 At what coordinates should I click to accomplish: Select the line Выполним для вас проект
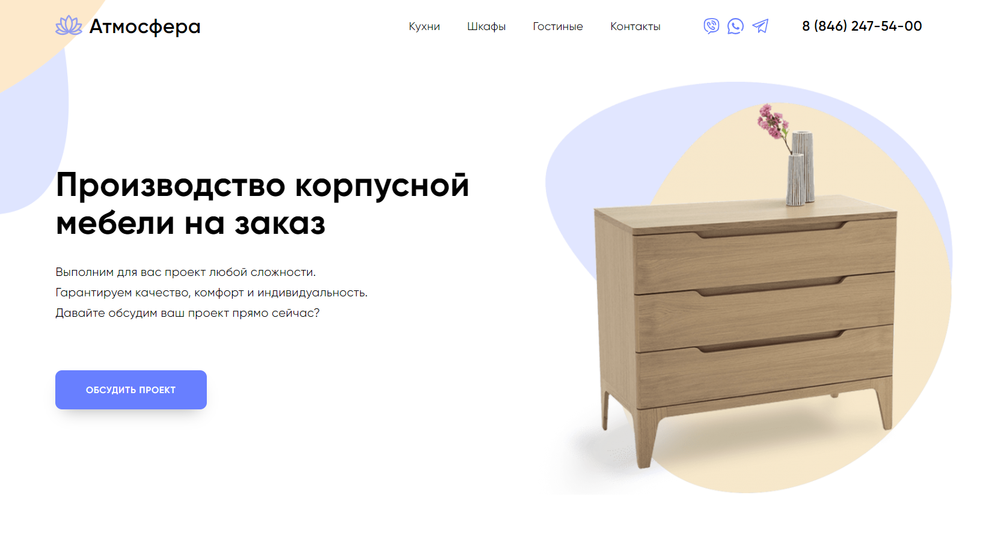[185, 272]
